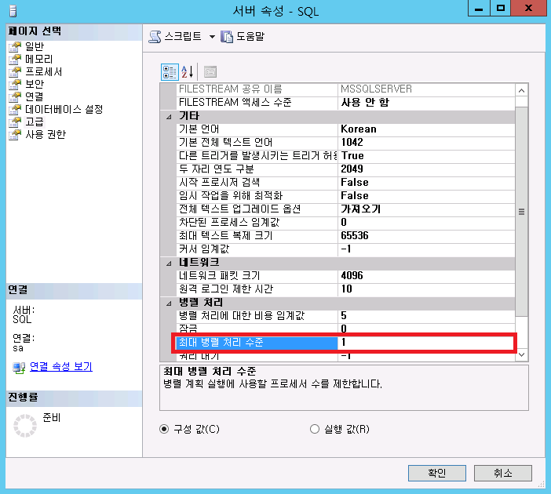Select 메모리 page in list

39,59
